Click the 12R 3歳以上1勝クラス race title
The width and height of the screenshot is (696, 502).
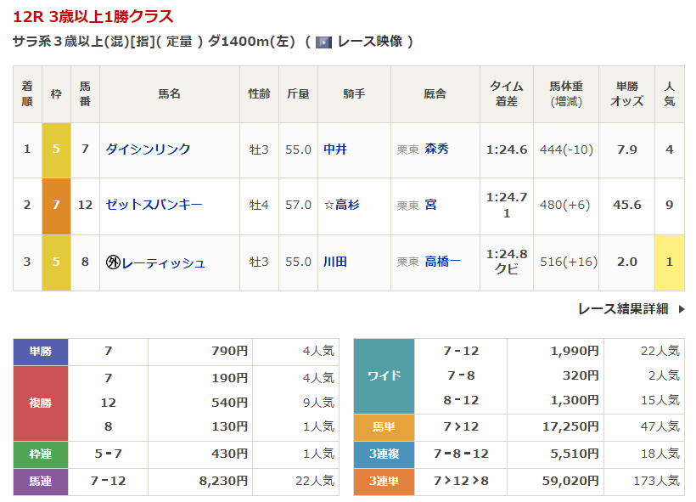tap(93, 17)
